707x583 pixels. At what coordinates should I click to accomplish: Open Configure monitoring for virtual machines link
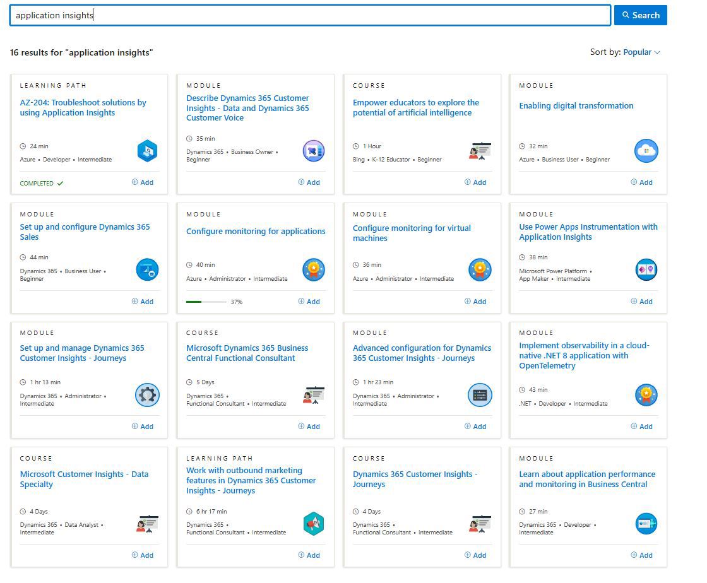(x=412, y=233)
